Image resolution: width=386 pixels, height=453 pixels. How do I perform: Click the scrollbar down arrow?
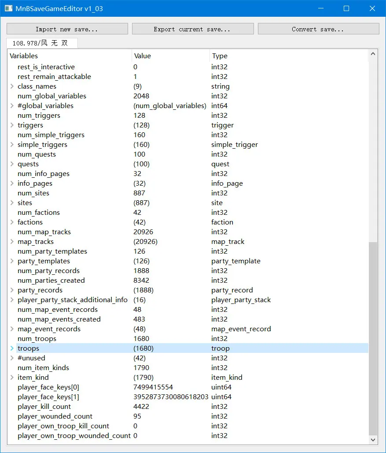pyautogui.click(x=373, y=440)
